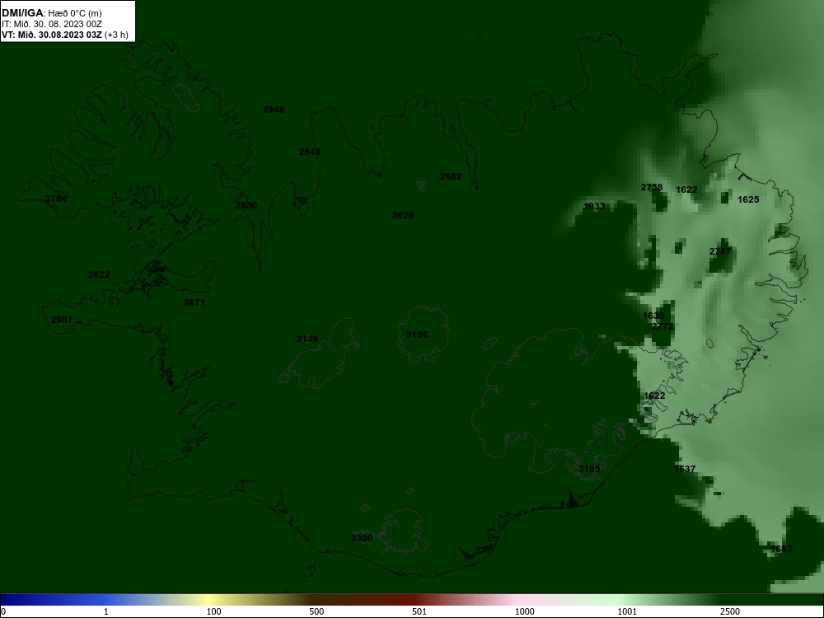The width and height of the screenshot is (824, 618).
Task: Pick the pale yellow band above 100
Action: [209, 600]
